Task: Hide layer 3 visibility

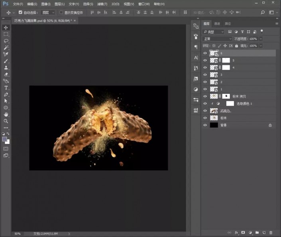Action: [x=205, y=75]
